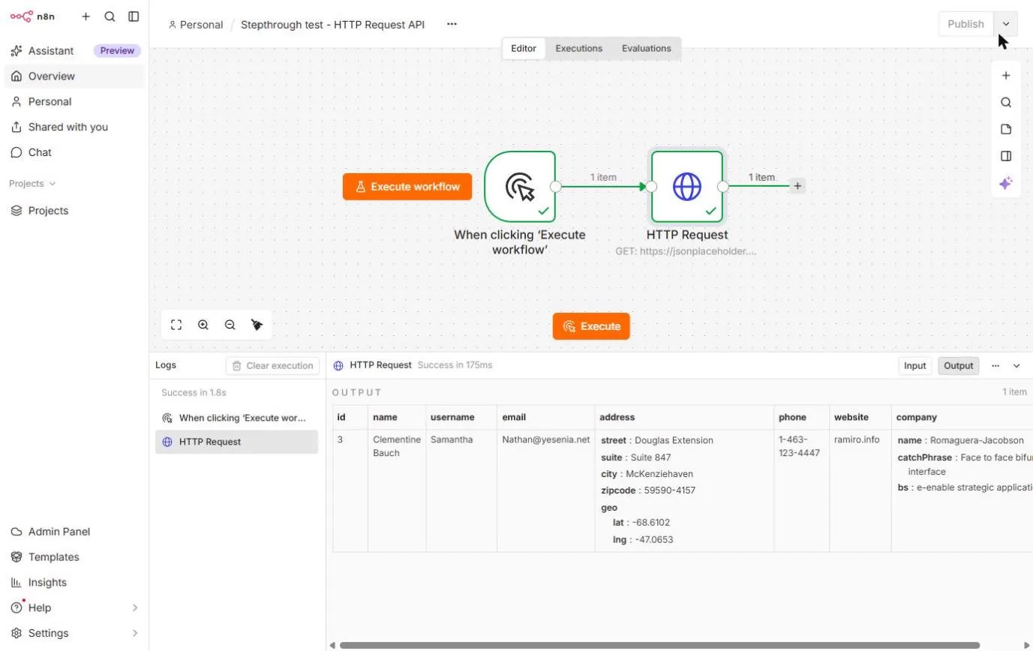Open the Assistant preview

click(x=74, y=51)
